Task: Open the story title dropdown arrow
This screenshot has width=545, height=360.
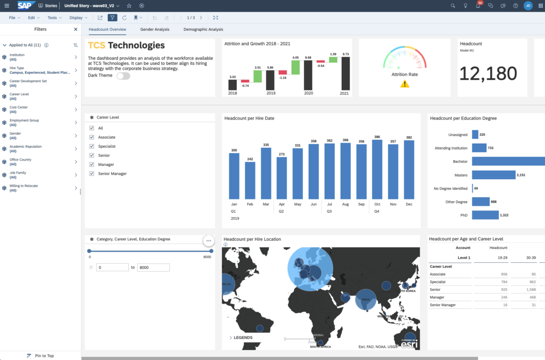Action: 118,6
